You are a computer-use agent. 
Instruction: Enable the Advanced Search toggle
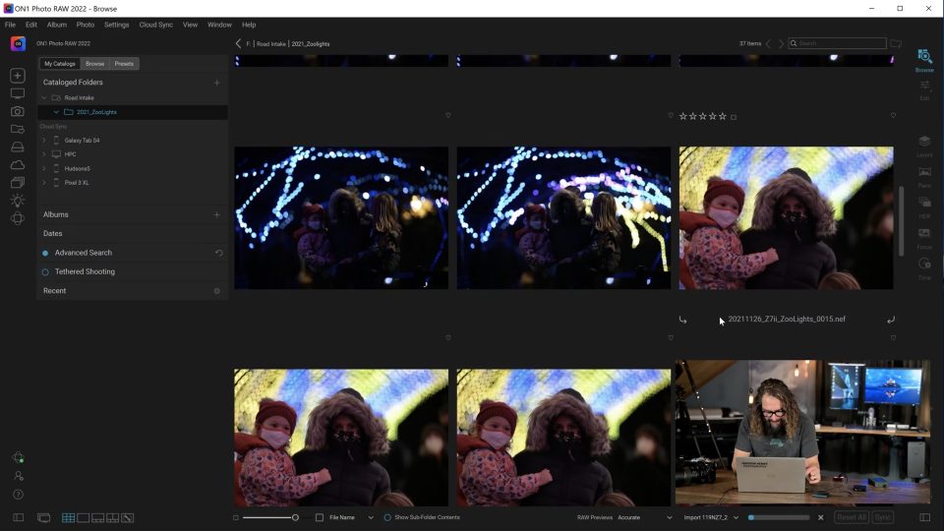45,253
